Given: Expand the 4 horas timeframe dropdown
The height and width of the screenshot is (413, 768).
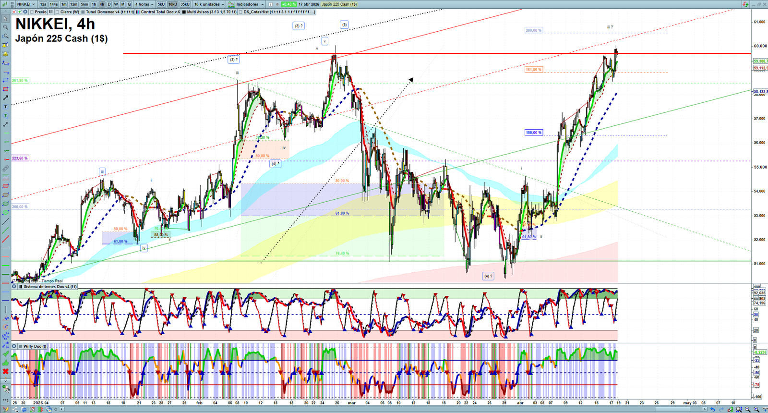Looking at the screenshot, I should 144,4.
